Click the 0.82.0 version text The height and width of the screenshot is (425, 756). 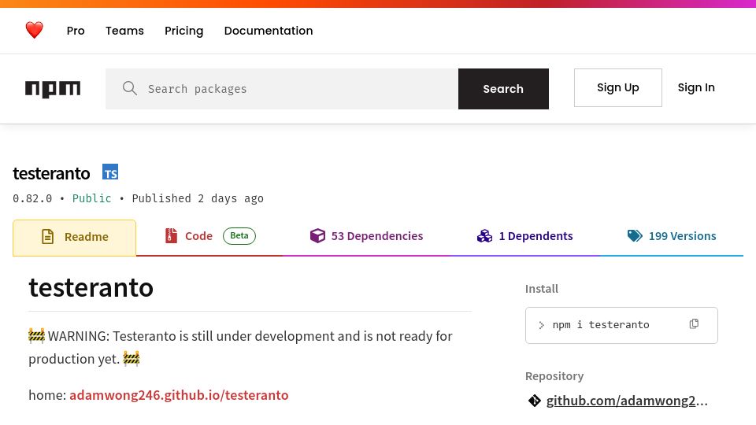[x=32, y=198]
